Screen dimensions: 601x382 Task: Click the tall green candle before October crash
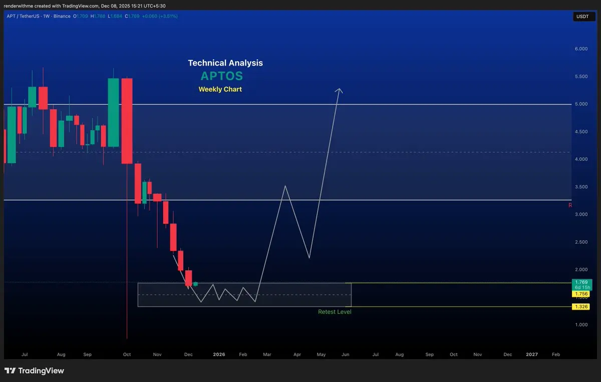(113, 113)
